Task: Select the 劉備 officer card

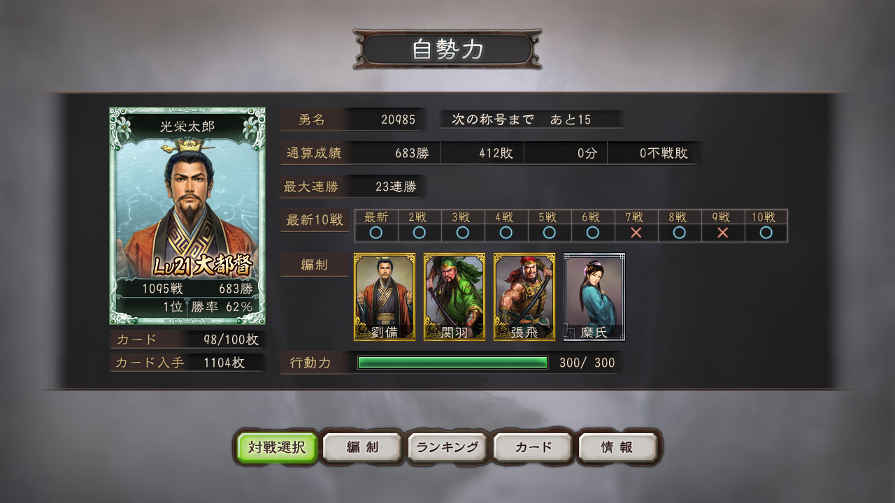Action: pos(385,297)
